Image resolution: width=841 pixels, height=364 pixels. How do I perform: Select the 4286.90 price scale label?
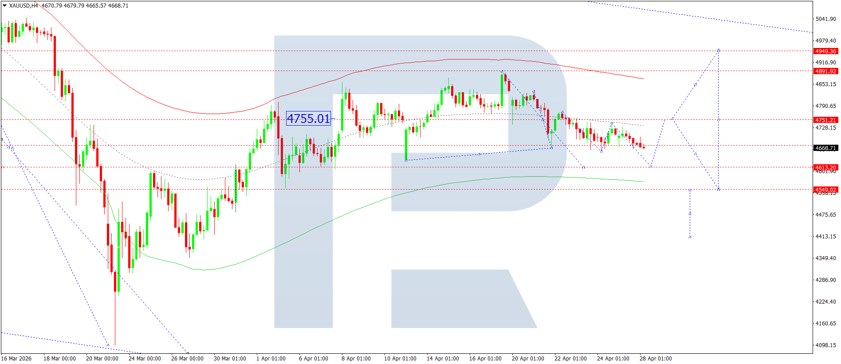pos(825,280)
